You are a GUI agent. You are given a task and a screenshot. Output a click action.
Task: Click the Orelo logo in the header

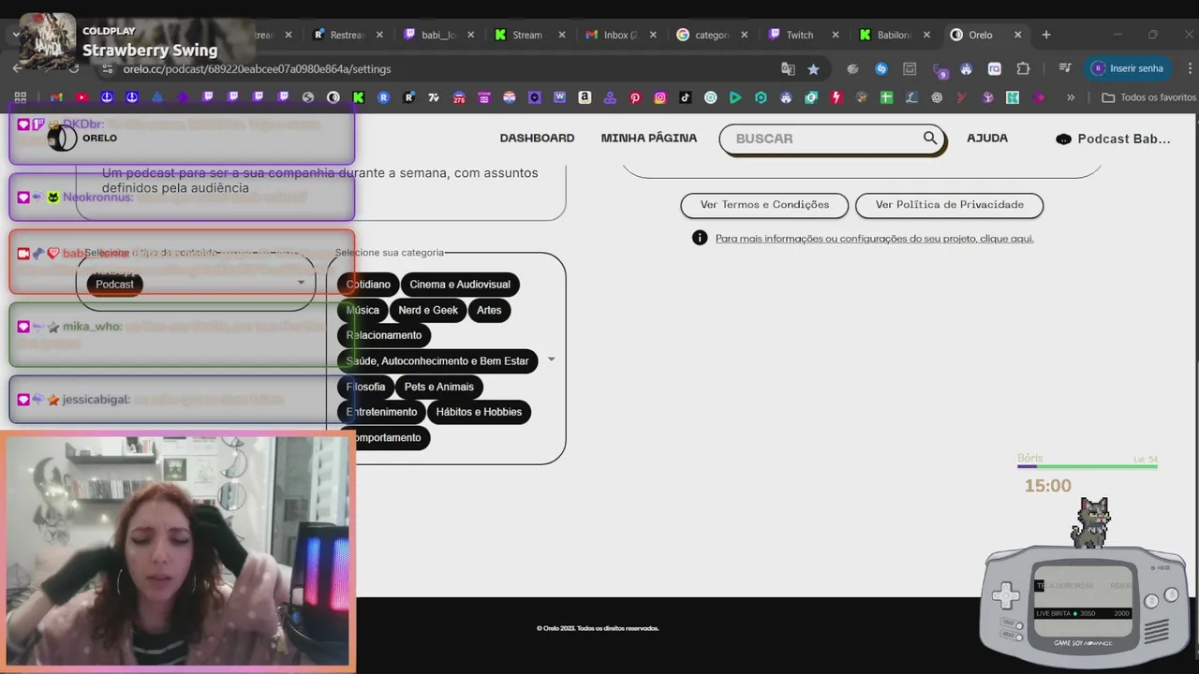(83, 138)
